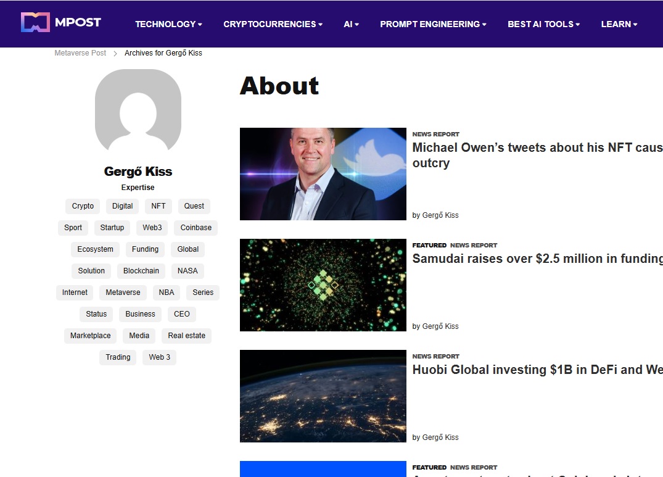The height and width of the screenshot is (477, 663).
Task: Click the Gergő Kiss avatar placeholder
Action: coord(138,110)
